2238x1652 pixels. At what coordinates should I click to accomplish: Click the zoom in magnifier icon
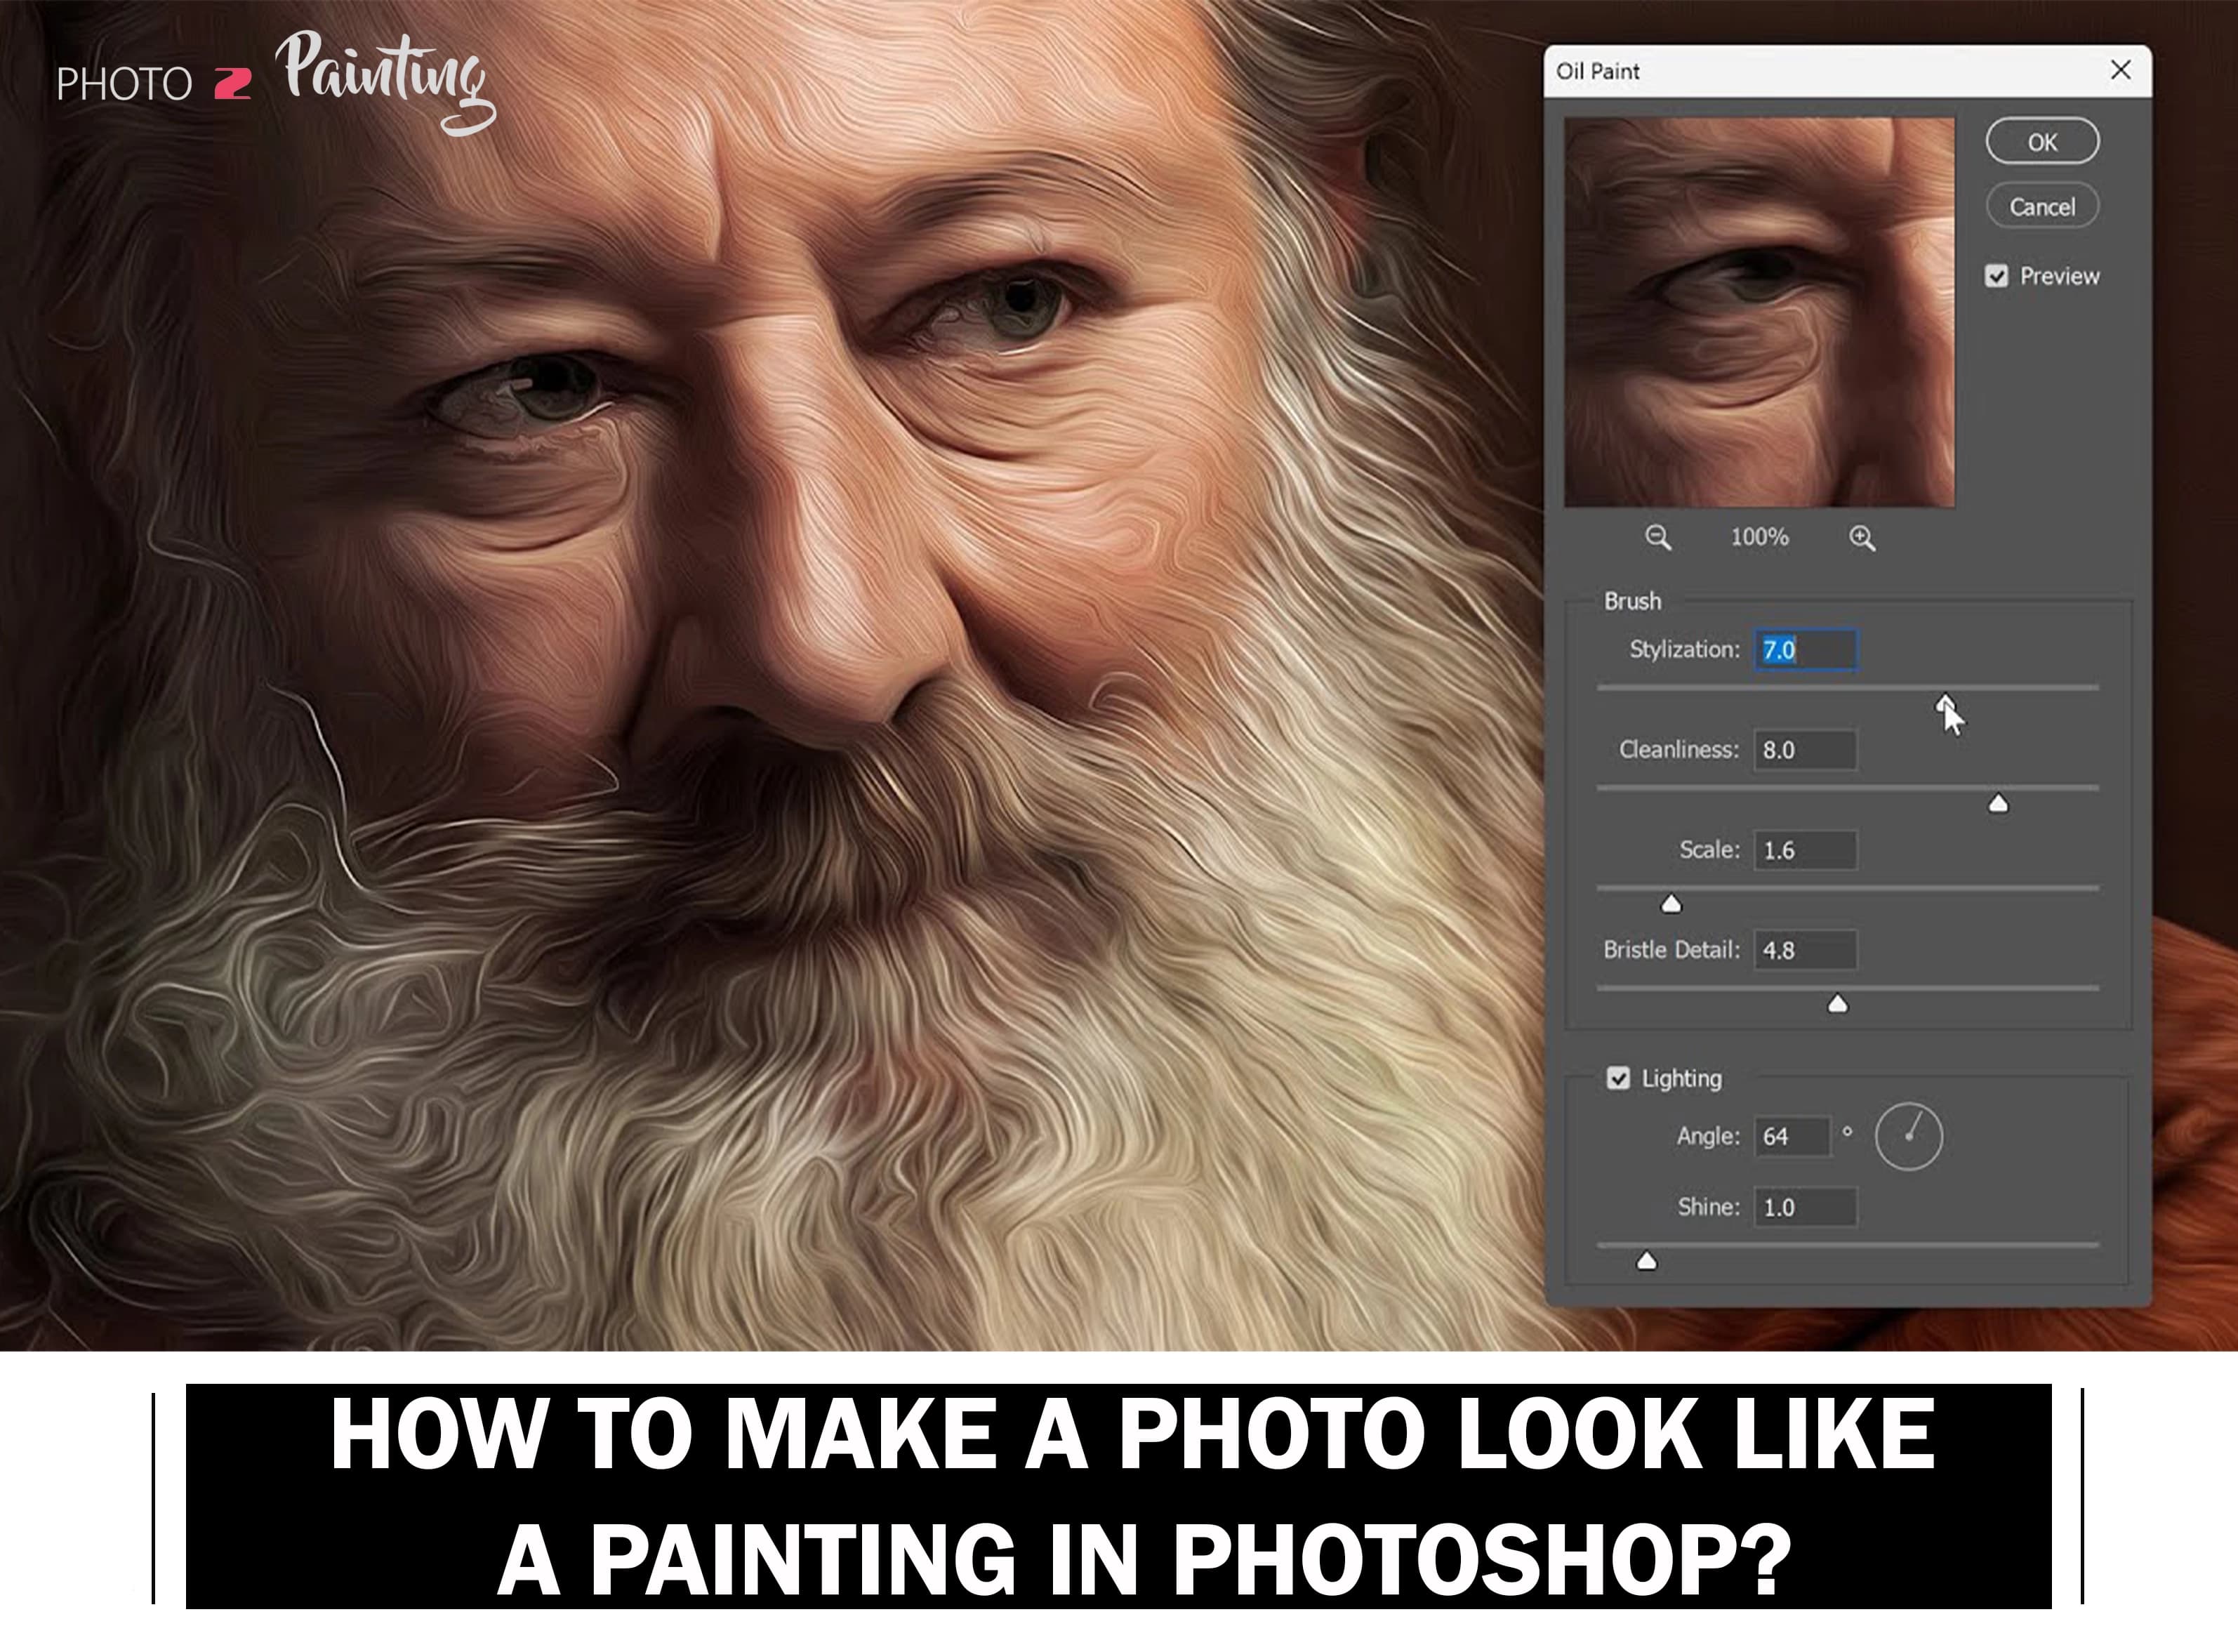1862,537
